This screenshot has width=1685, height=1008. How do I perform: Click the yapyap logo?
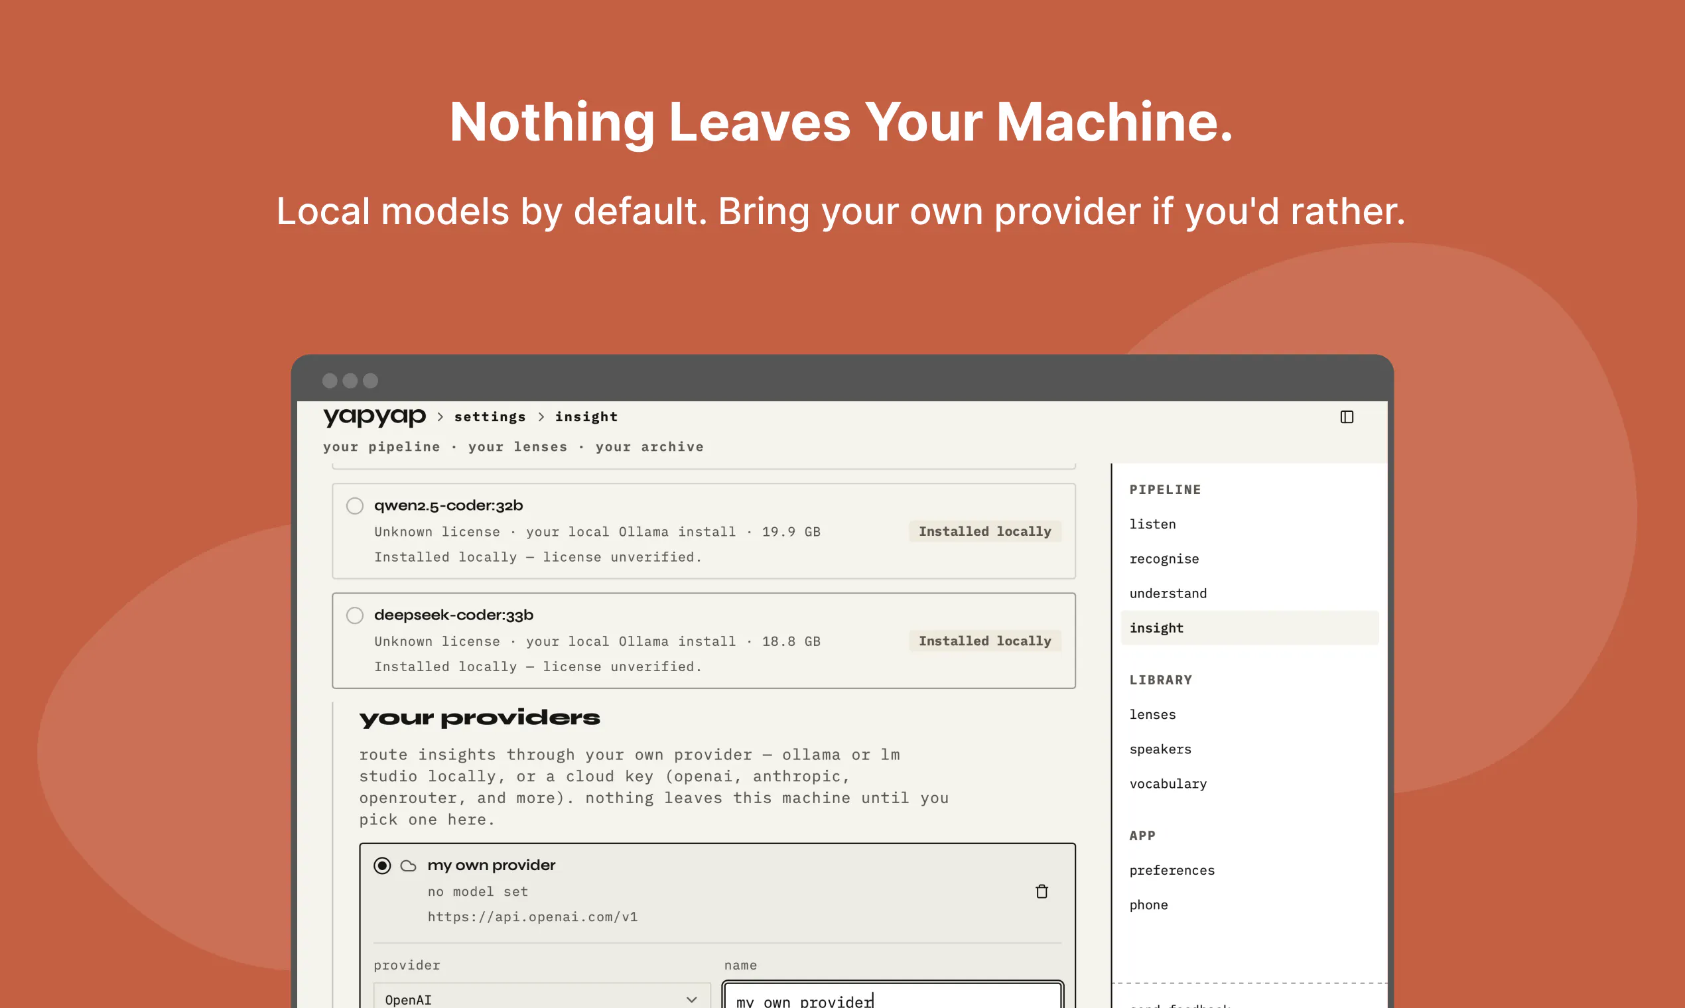374,416
